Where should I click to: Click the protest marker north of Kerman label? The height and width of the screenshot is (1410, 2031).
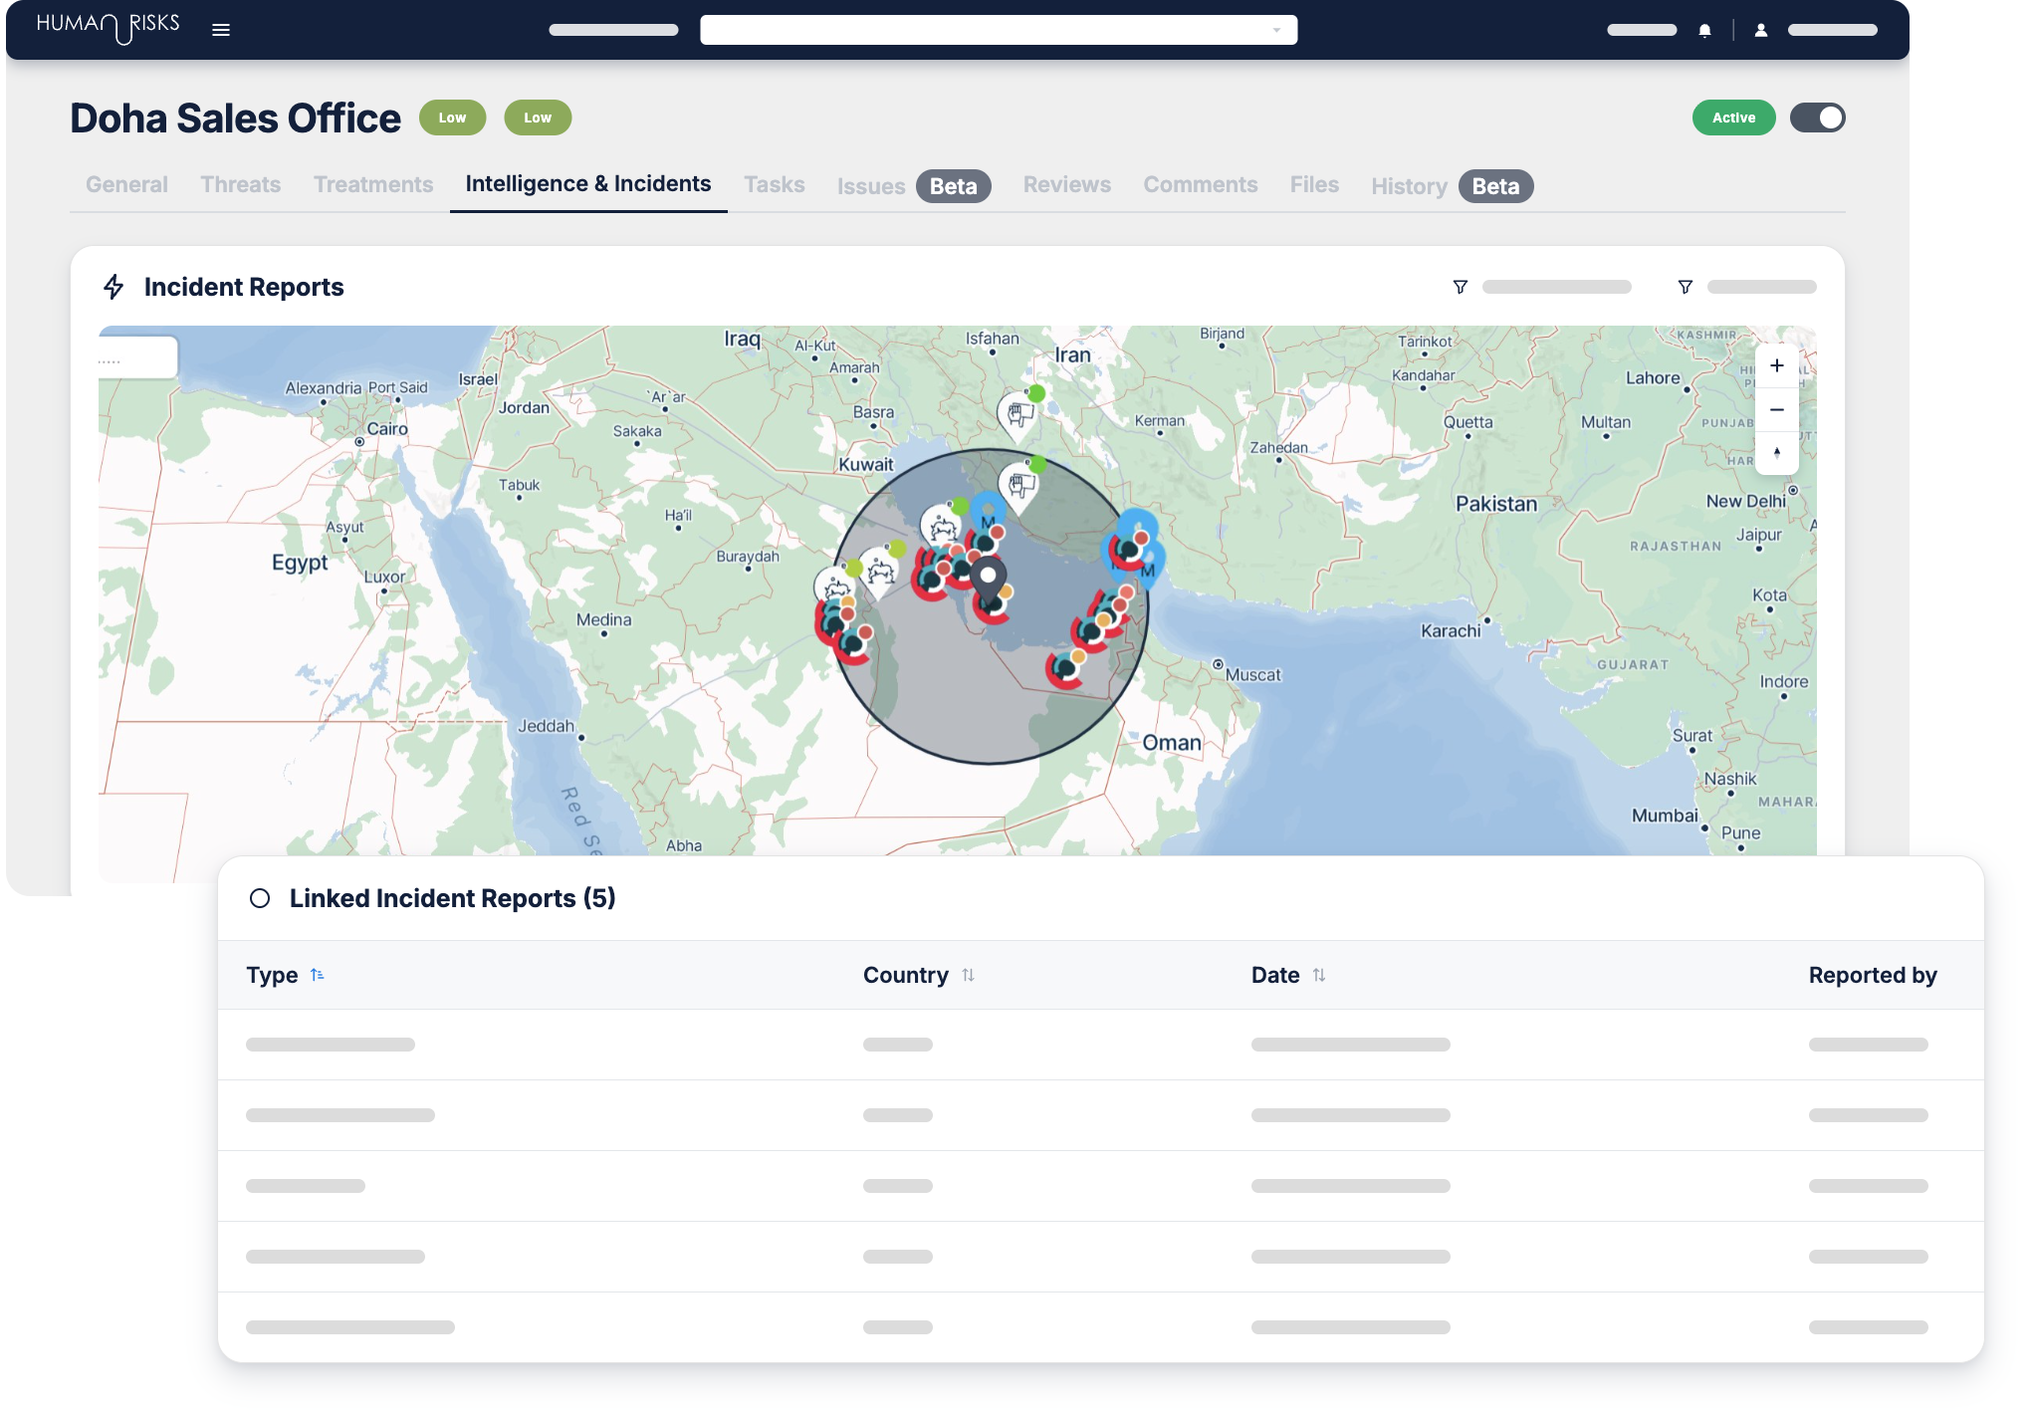[1018, 415]
